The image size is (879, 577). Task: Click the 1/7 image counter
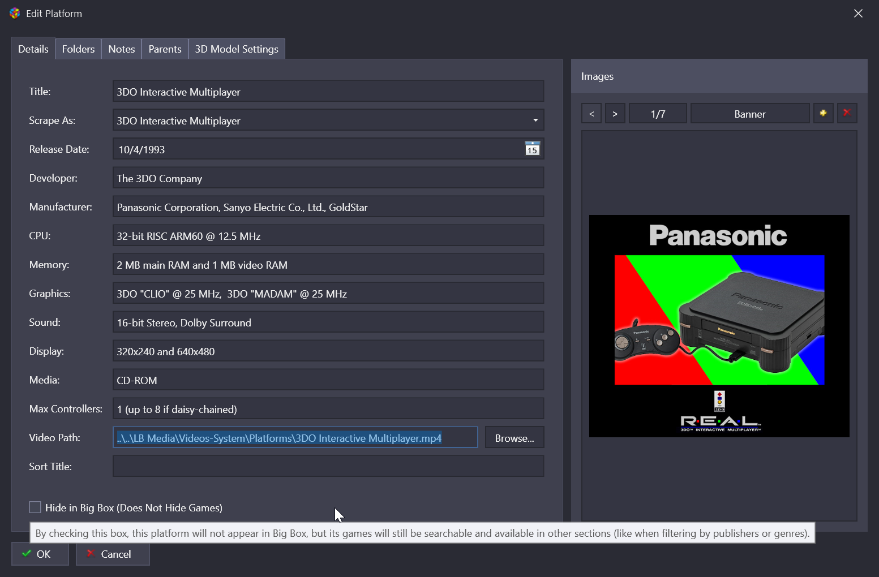pyautogui.click(x=658, y=114)
